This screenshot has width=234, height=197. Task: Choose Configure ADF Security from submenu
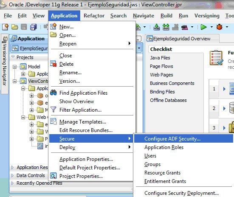pos(183,139)
